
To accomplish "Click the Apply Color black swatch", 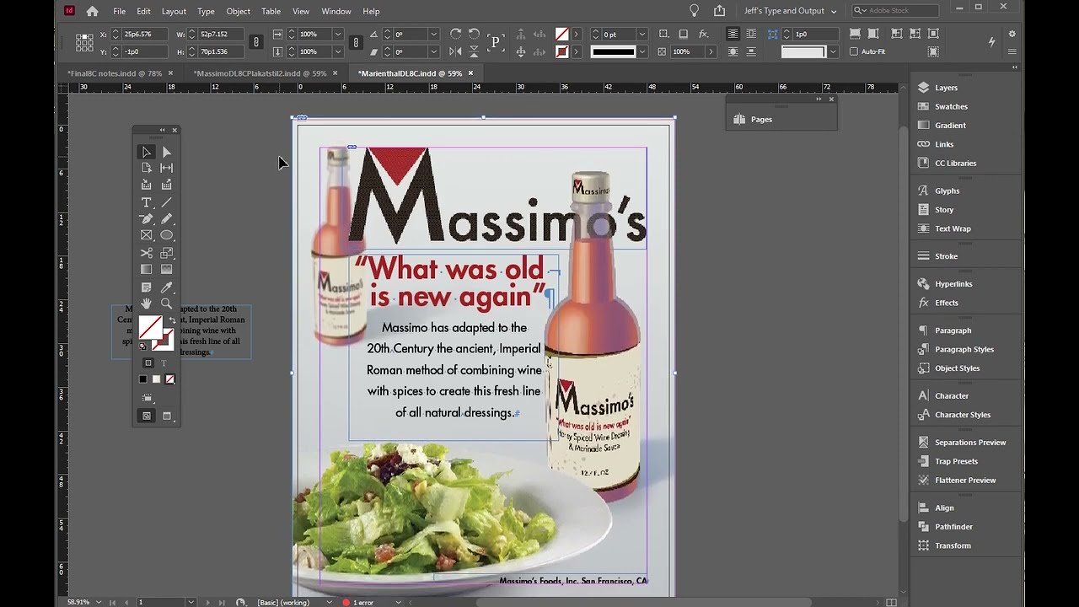I will [143, 379].
